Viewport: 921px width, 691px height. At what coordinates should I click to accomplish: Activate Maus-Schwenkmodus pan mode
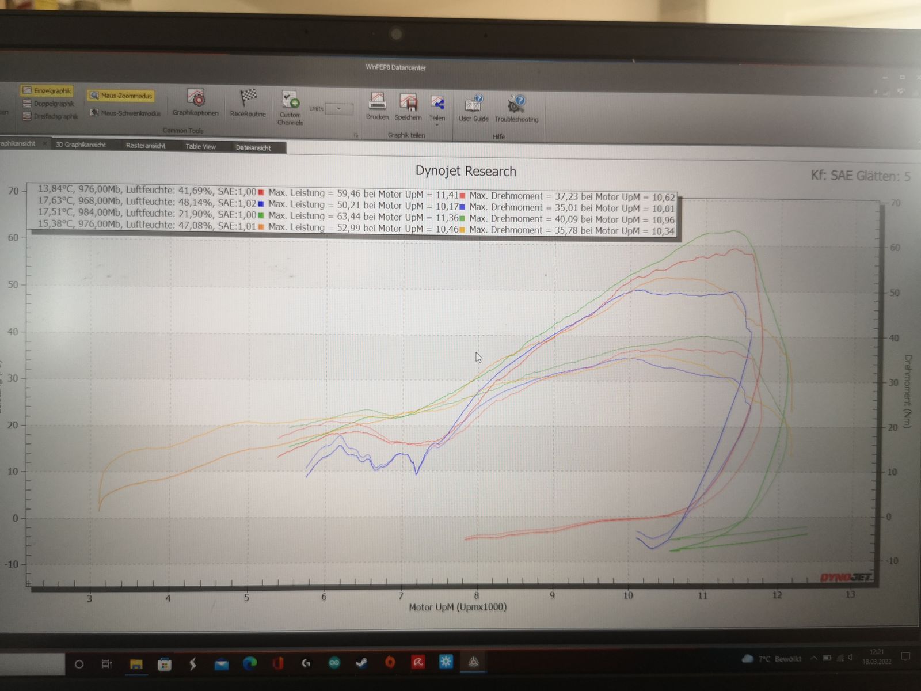[x=125, y=113]
